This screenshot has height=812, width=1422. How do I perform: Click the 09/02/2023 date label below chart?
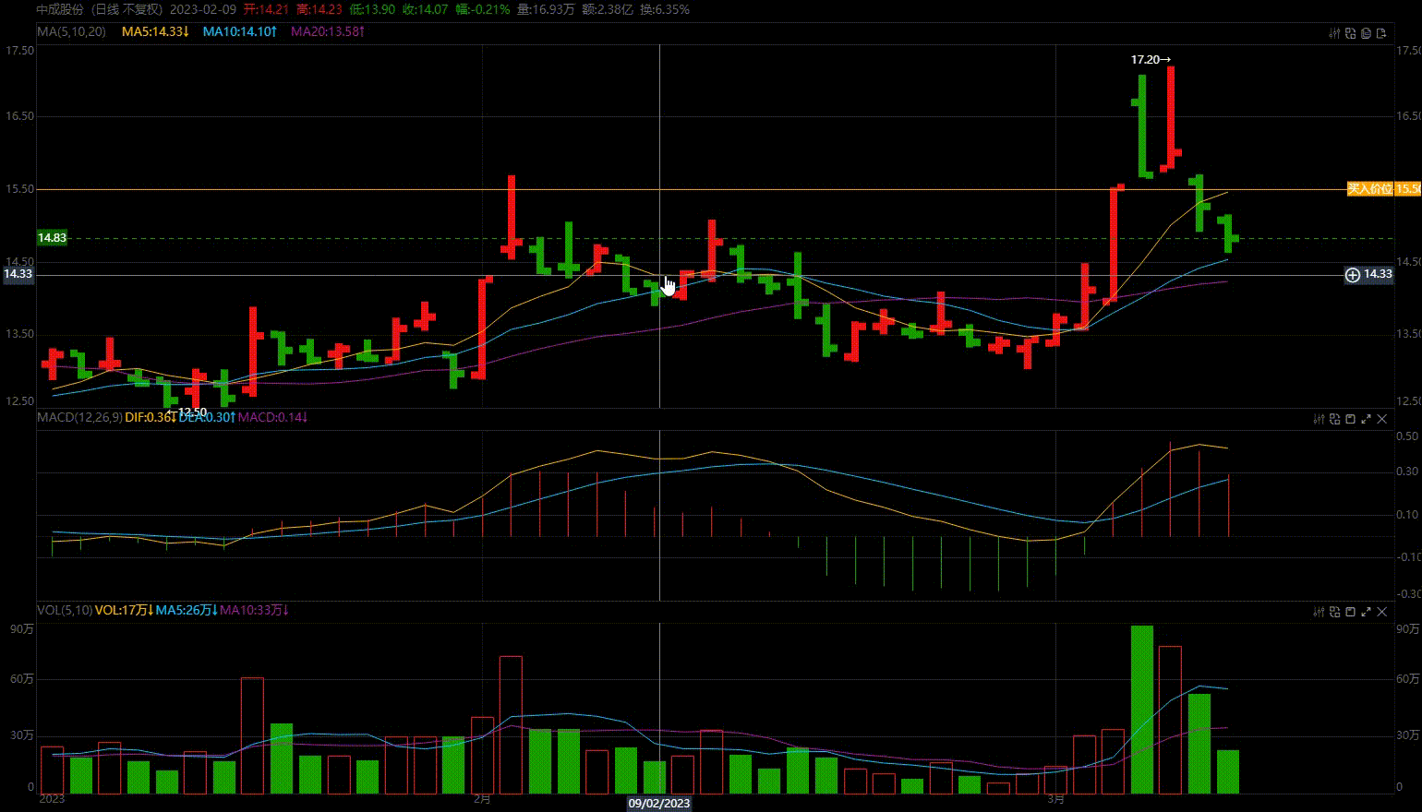[x=659, y=804]
